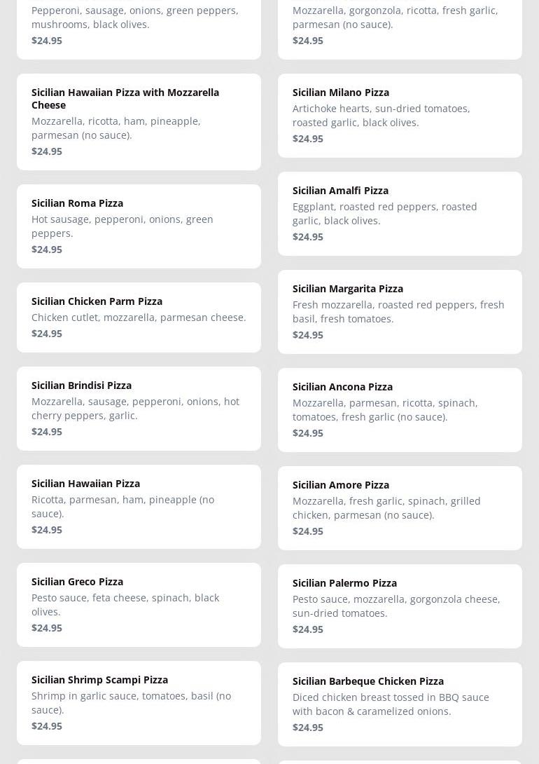Click the Sicilian Roma Pizza $24.95 price
Screen dimensions: 539x764
(47, 249)
